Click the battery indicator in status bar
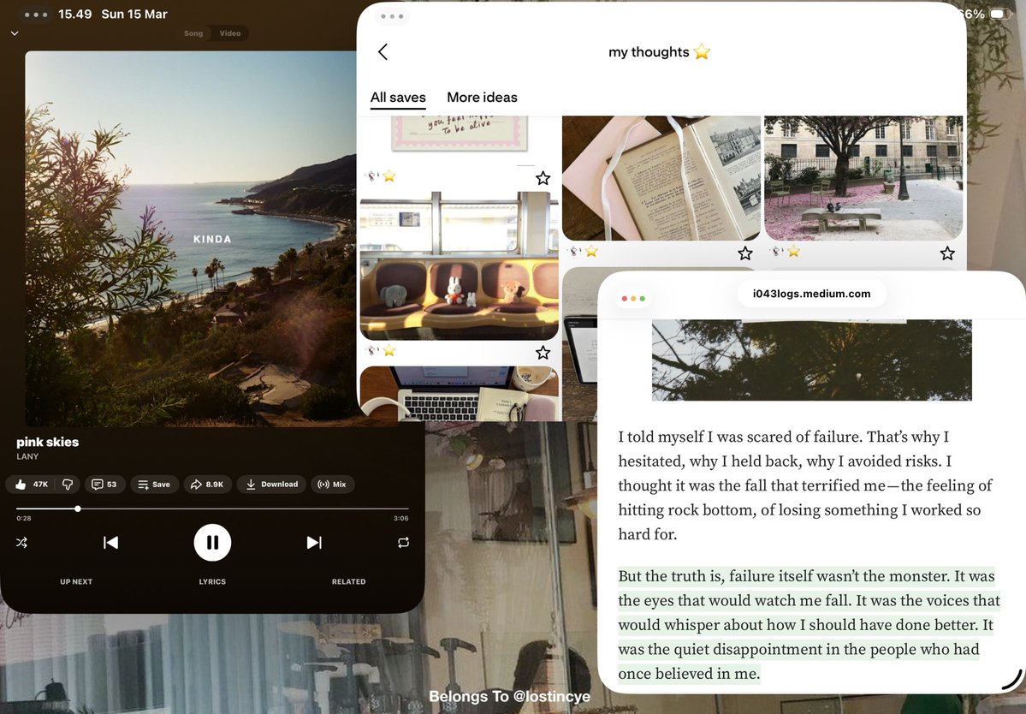 (999, 14)
